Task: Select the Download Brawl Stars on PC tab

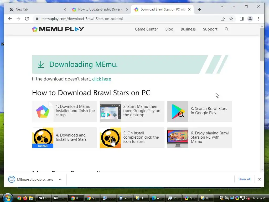Action: click(x=162, y=9)
